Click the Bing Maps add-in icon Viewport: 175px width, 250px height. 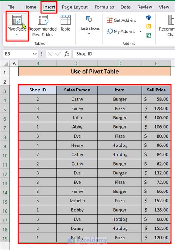tap(149, 26)
